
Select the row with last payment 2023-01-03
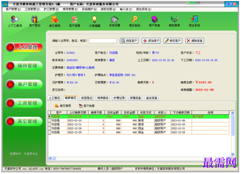coord(139,120)
